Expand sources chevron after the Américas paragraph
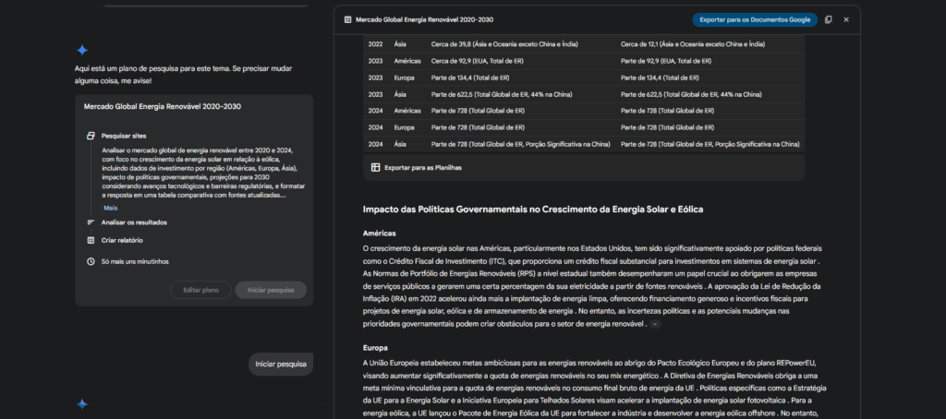Image resolution: width=946 pixels, height=419 pixels. tap(655, 324)
